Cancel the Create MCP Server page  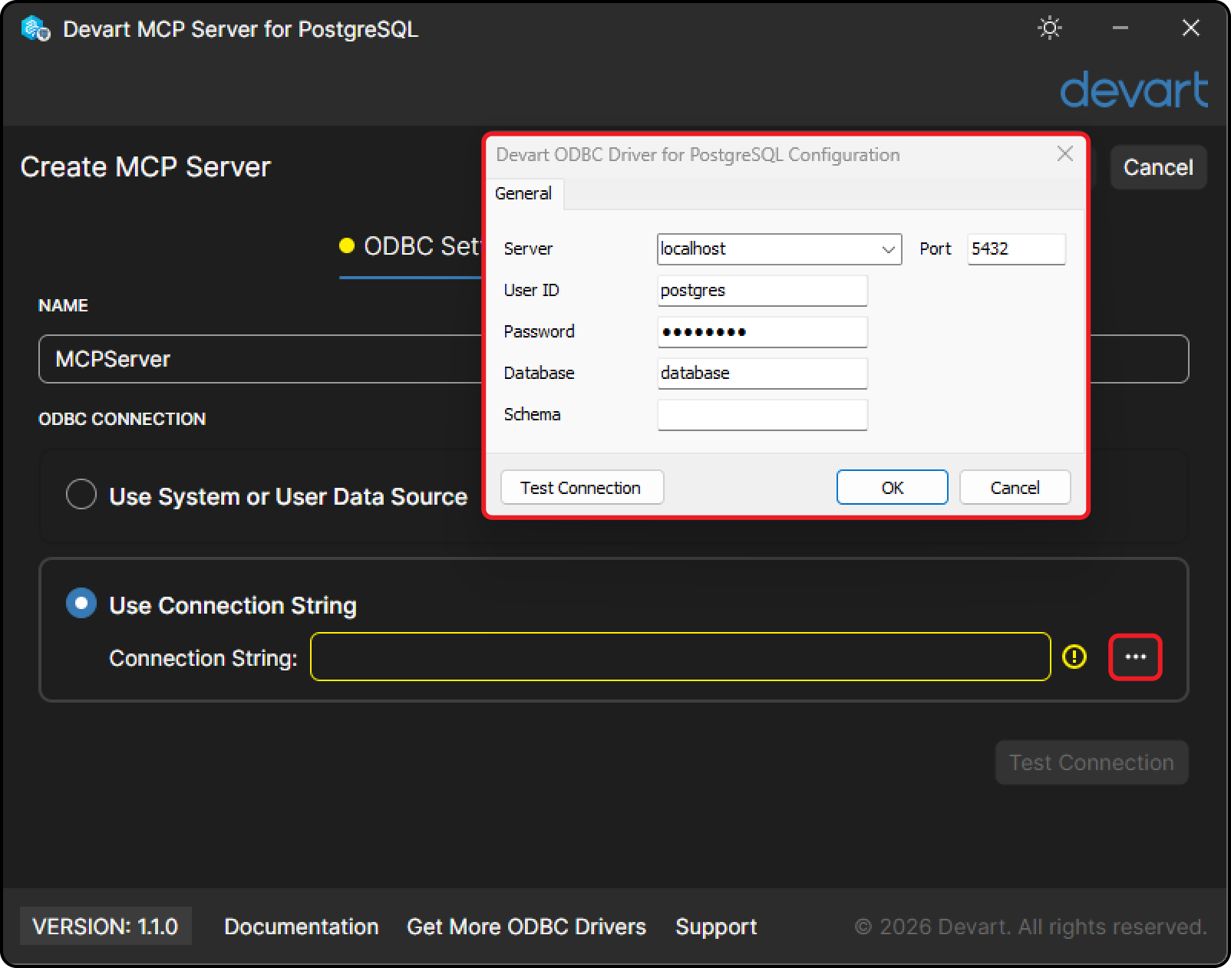(x=1158, y=167)
